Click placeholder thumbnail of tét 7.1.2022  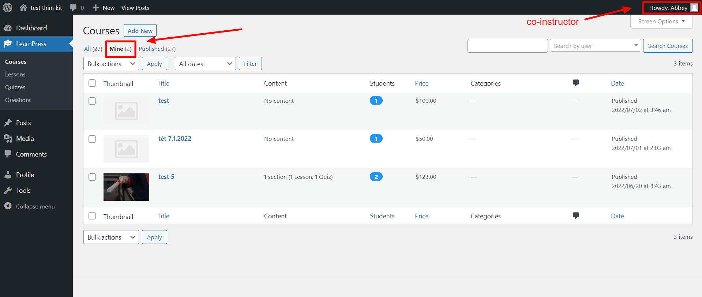coord(126,149)
